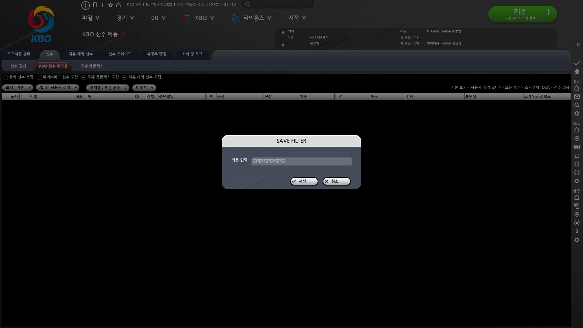Click the globe icon in right sidebar

point(577,72)
